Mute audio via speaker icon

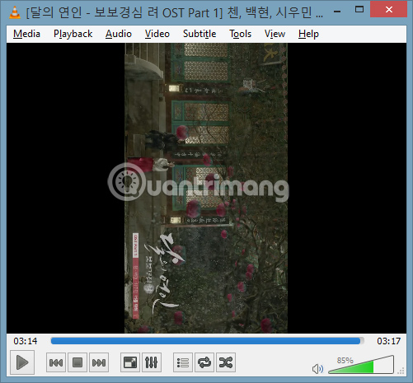(317, 369)
